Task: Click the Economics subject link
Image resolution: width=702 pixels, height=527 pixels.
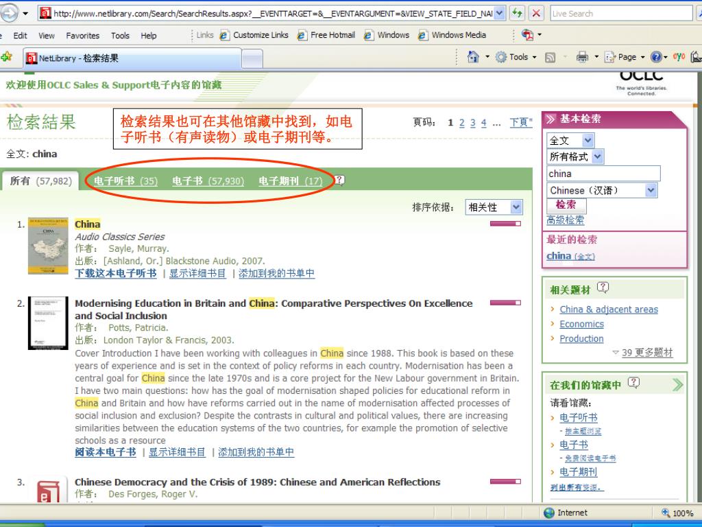Action: pos(581,324)
